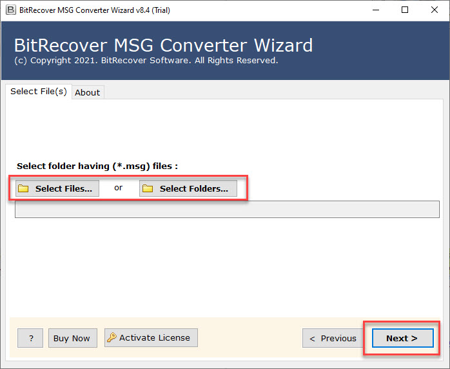450x369 pixels.
Task: Maximize the MSG Converter Wizard window
Action: point(405,10)
